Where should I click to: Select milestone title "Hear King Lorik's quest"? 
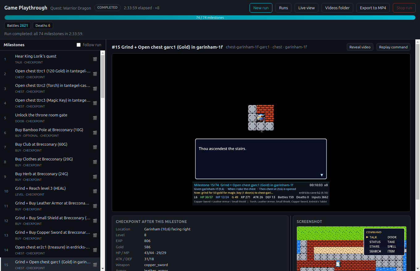[x=36, y=56]
